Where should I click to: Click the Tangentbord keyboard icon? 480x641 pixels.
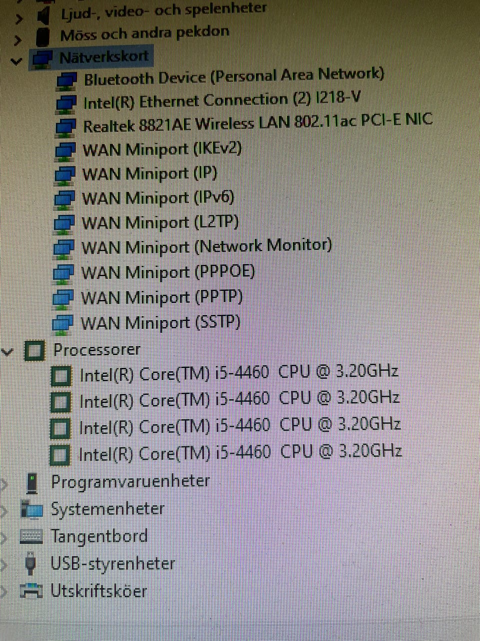[31, 537]
